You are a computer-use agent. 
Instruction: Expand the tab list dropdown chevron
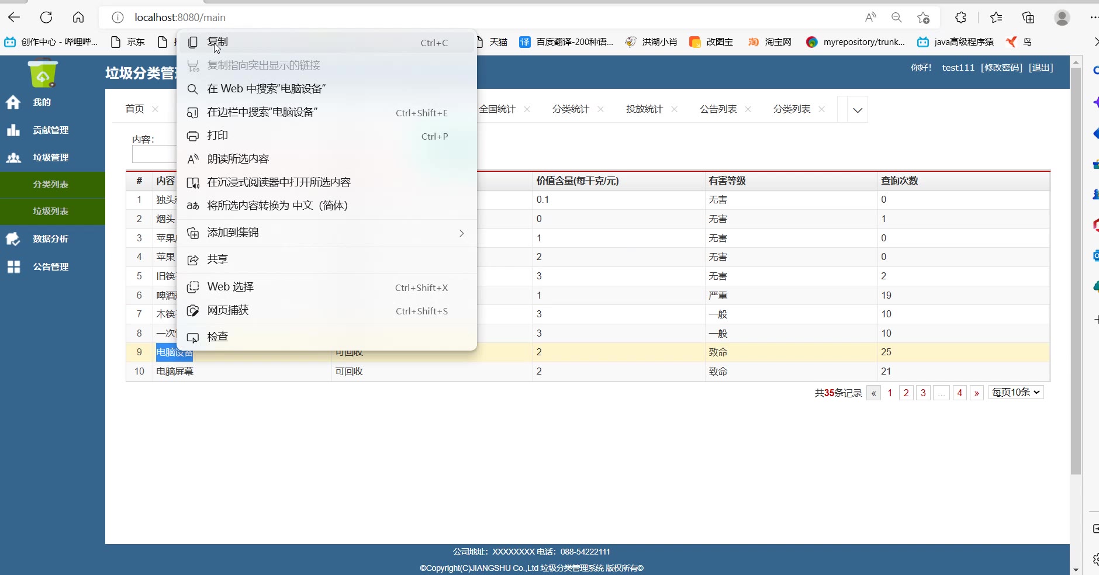pos(858,110)
